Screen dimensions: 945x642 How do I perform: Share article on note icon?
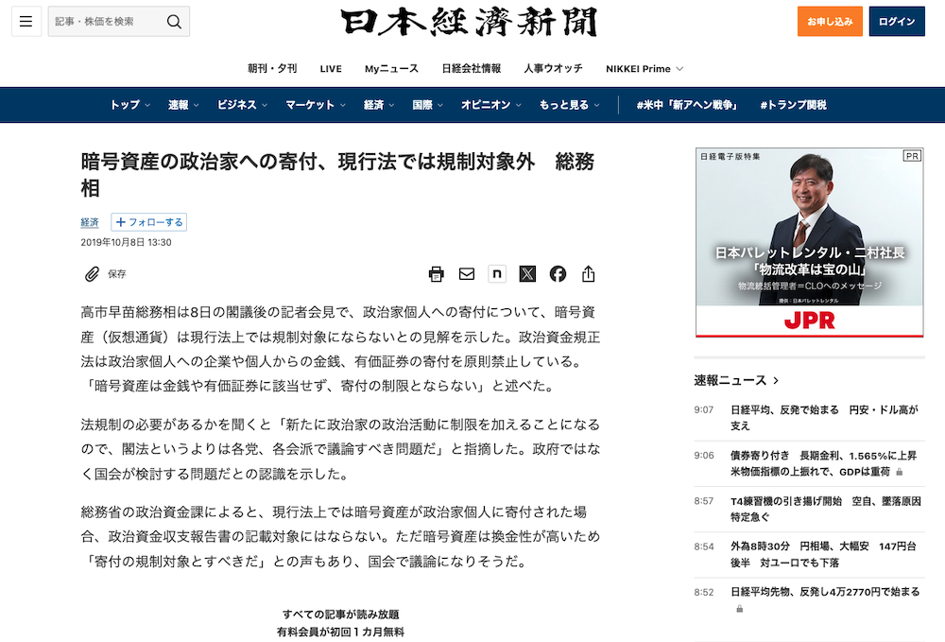[497, 274]
